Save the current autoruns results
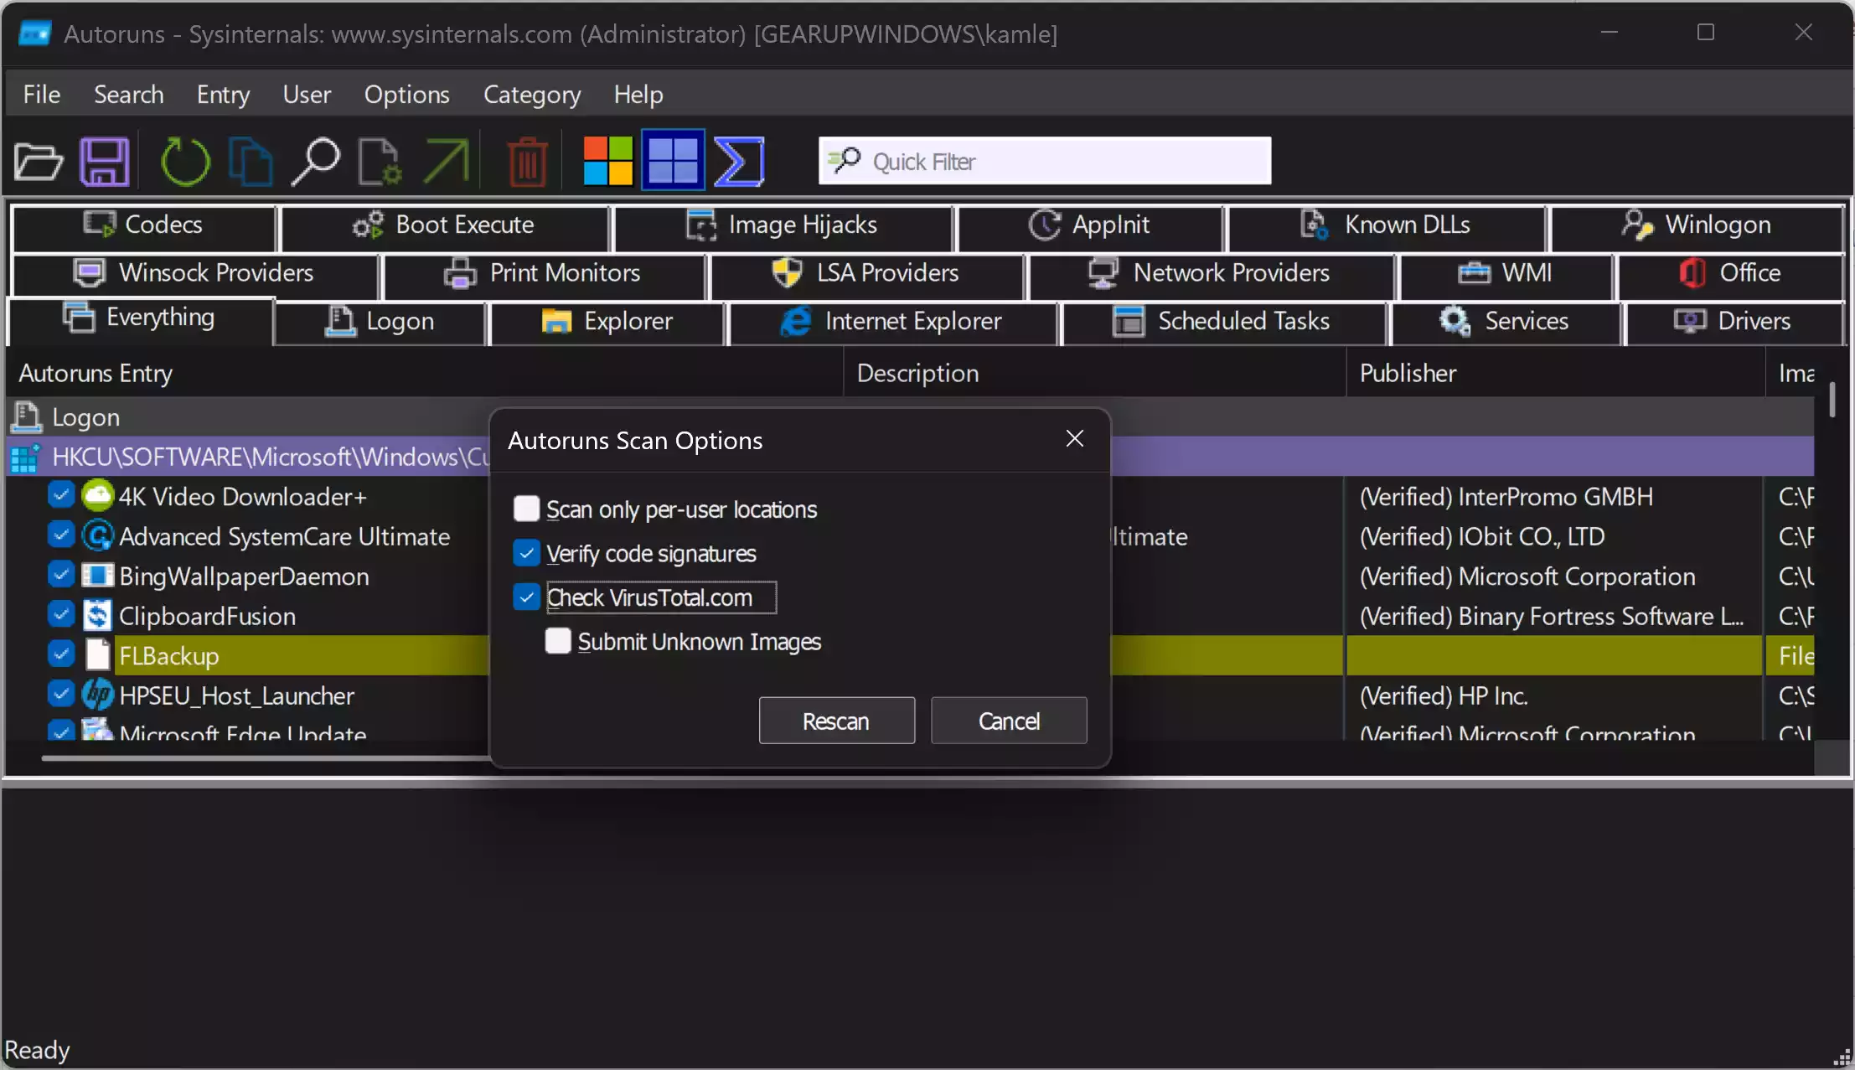This screenshot has height=1070, width=1855. click(x=103, y=160)
